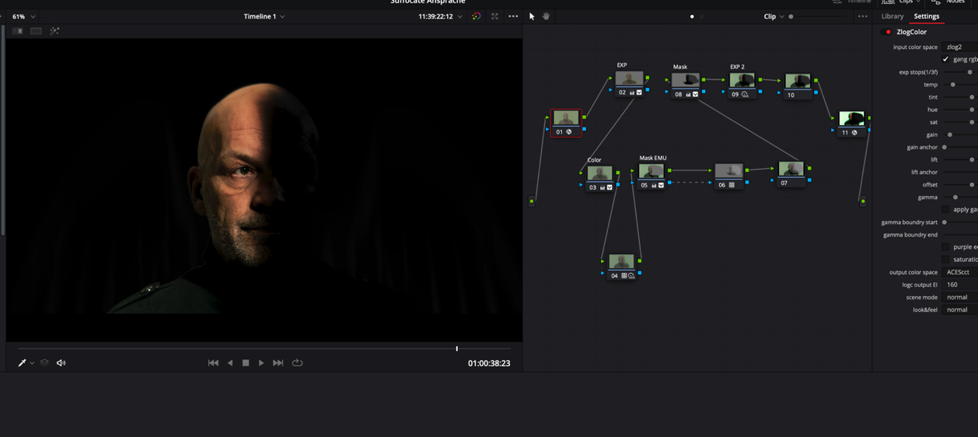Open the eyedropper tool options chevron
The height and width of the screenshot is (437, 978).
(32, 363)
